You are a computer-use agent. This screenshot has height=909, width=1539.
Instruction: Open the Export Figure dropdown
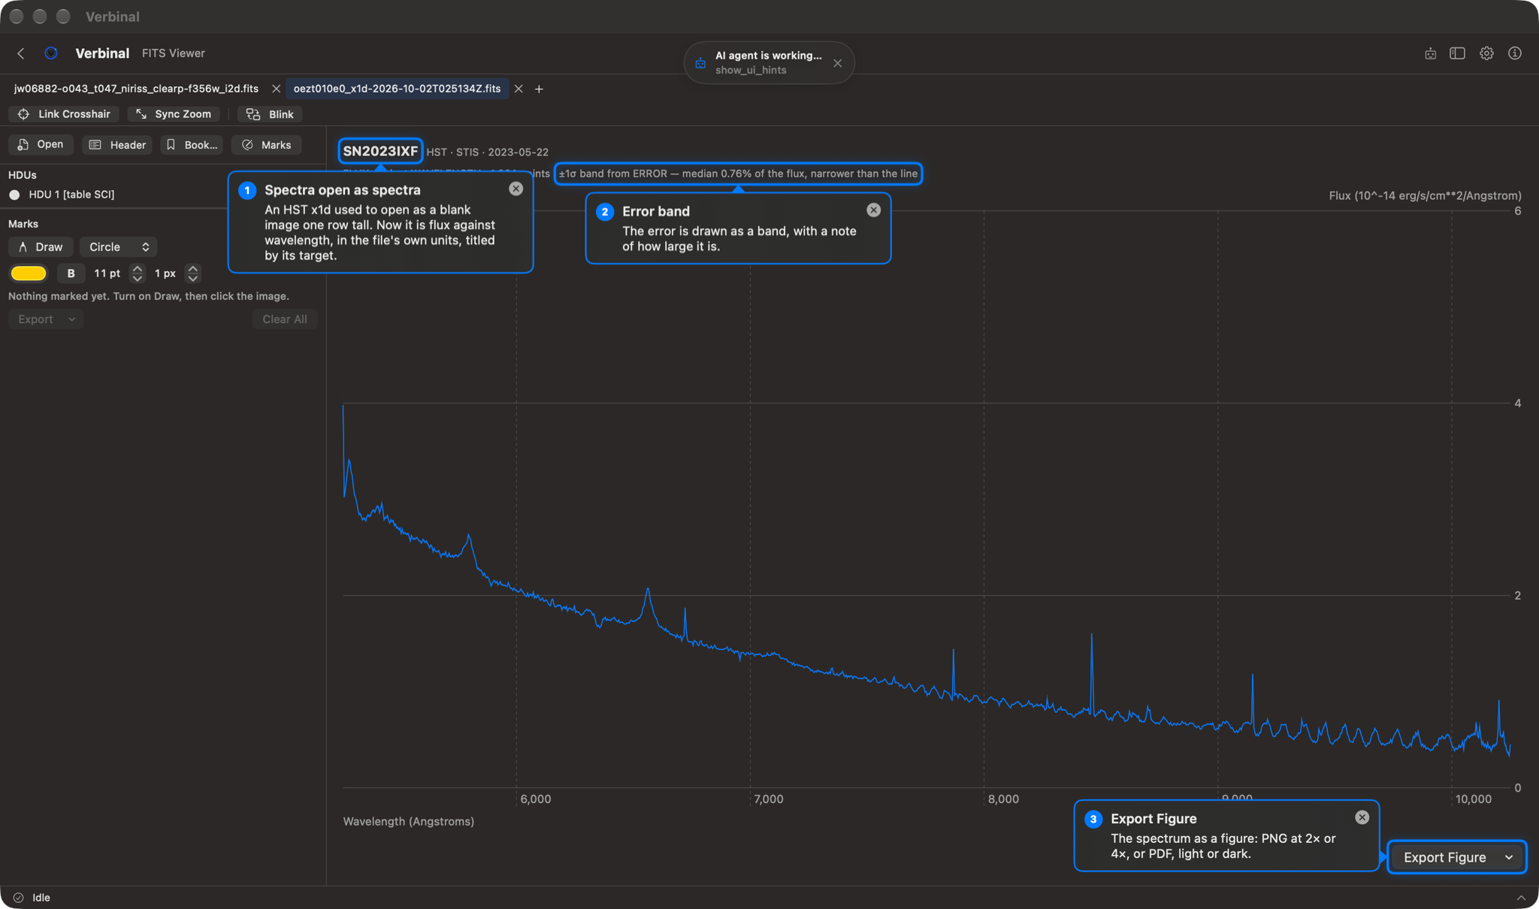point(1456,857)
